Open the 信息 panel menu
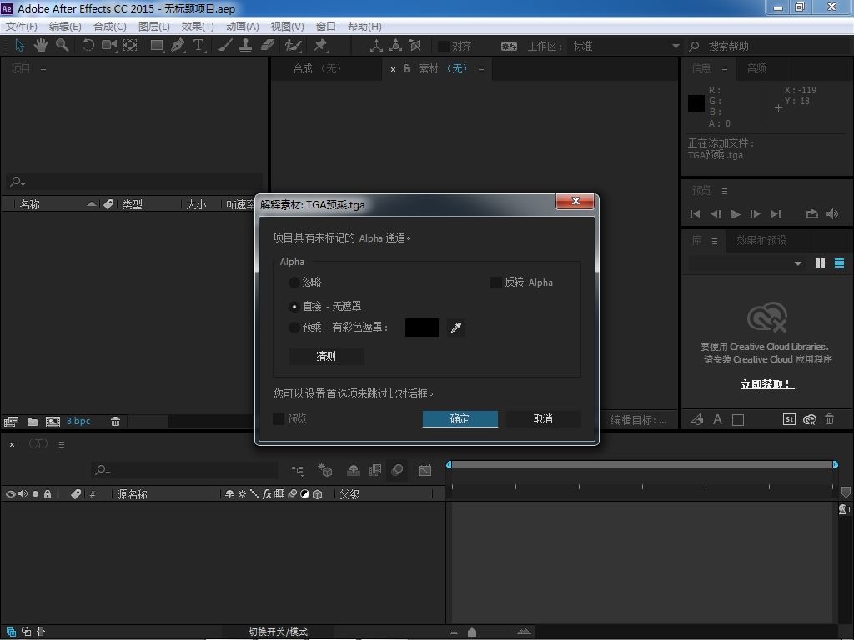854x640 pixels. click(x=725, y=69)
